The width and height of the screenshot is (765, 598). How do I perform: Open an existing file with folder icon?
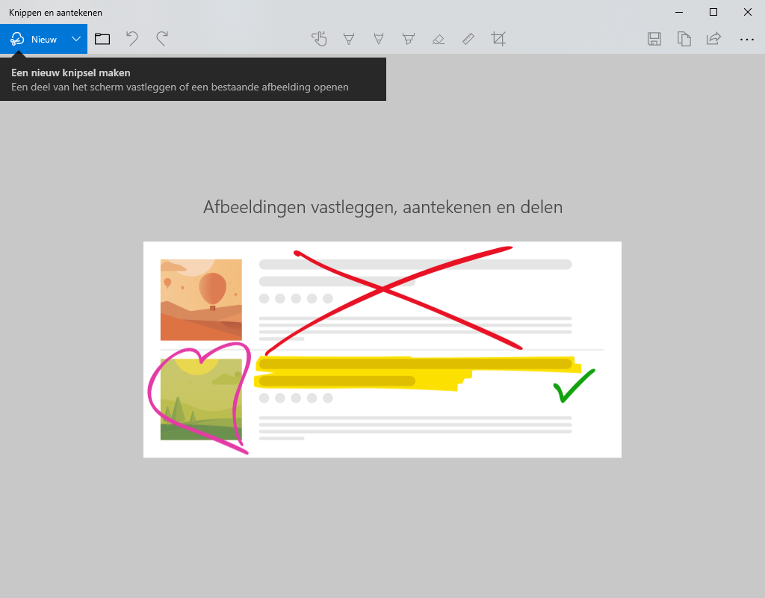pos(102,39)
